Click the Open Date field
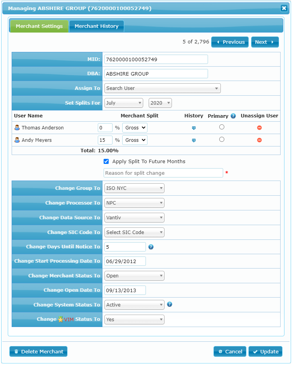Screen dimensions: 293x365 tap(125, 291)
